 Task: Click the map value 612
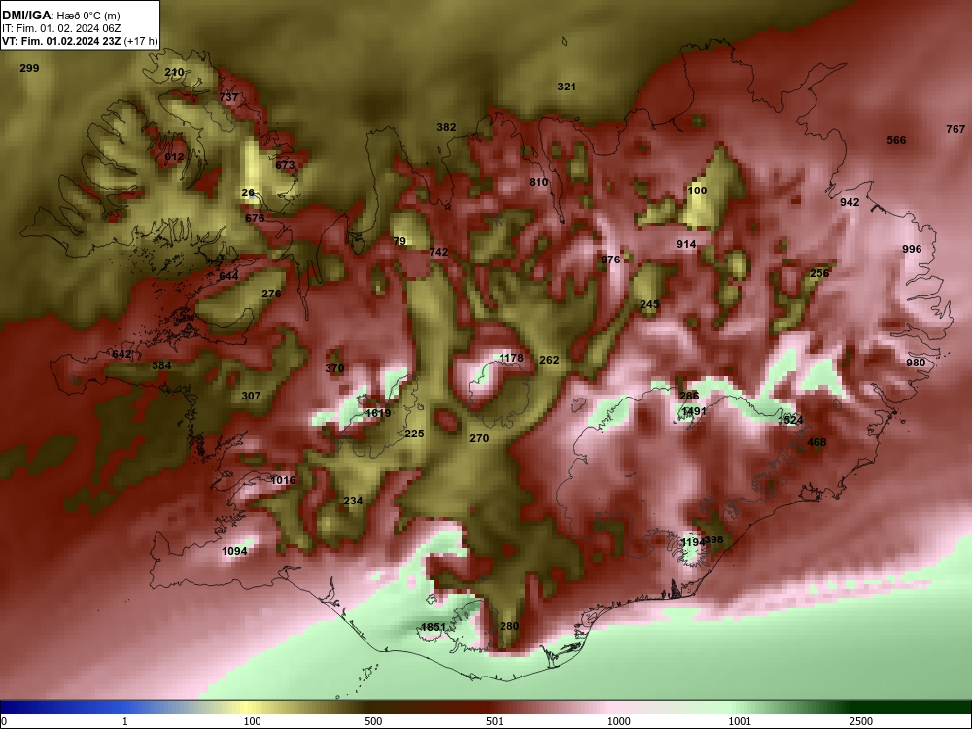click(x=174, y=156)
